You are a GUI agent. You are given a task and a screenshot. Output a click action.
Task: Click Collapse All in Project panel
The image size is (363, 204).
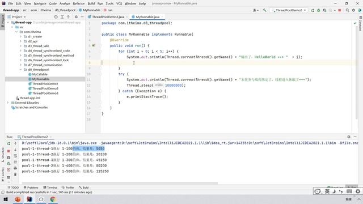[x=68, y=17]
